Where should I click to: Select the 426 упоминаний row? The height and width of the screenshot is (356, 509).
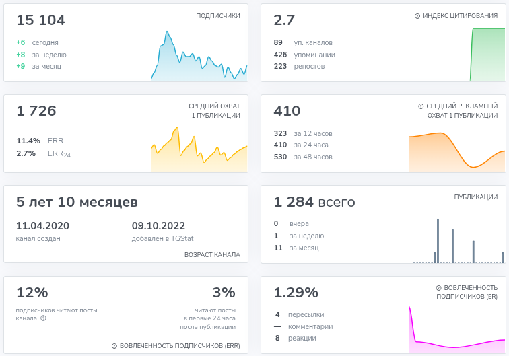pos(304,55)
